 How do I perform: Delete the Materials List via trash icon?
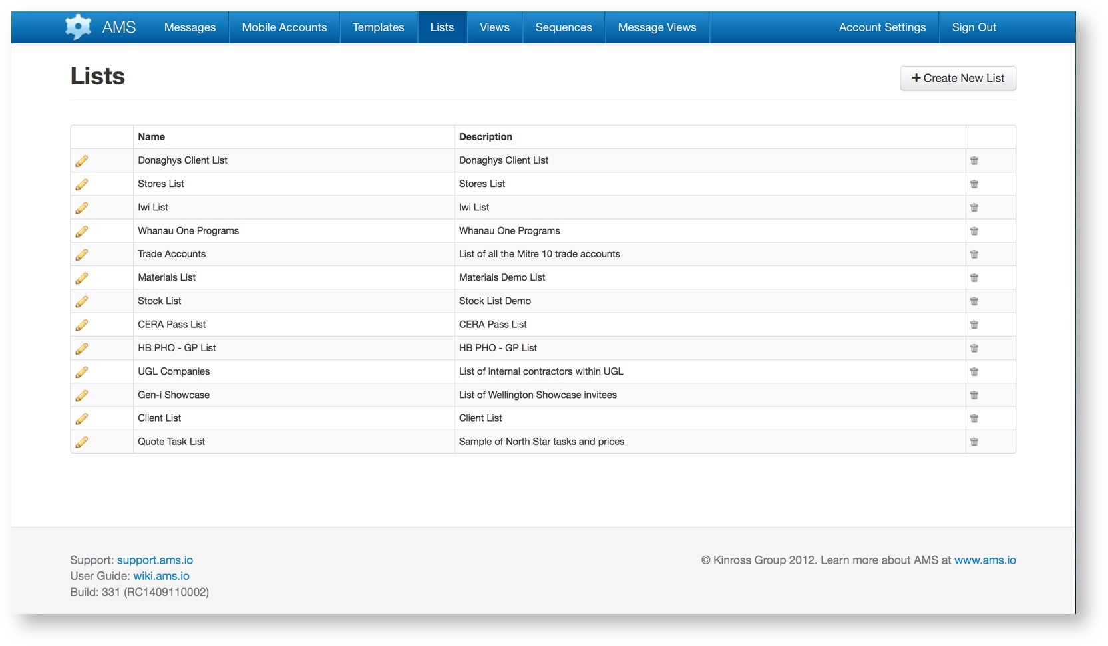point(974,277)
